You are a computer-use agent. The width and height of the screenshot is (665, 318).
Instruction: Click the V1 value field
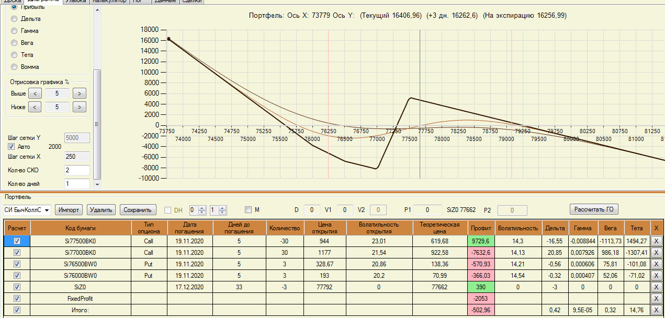(x=345, y=210)
